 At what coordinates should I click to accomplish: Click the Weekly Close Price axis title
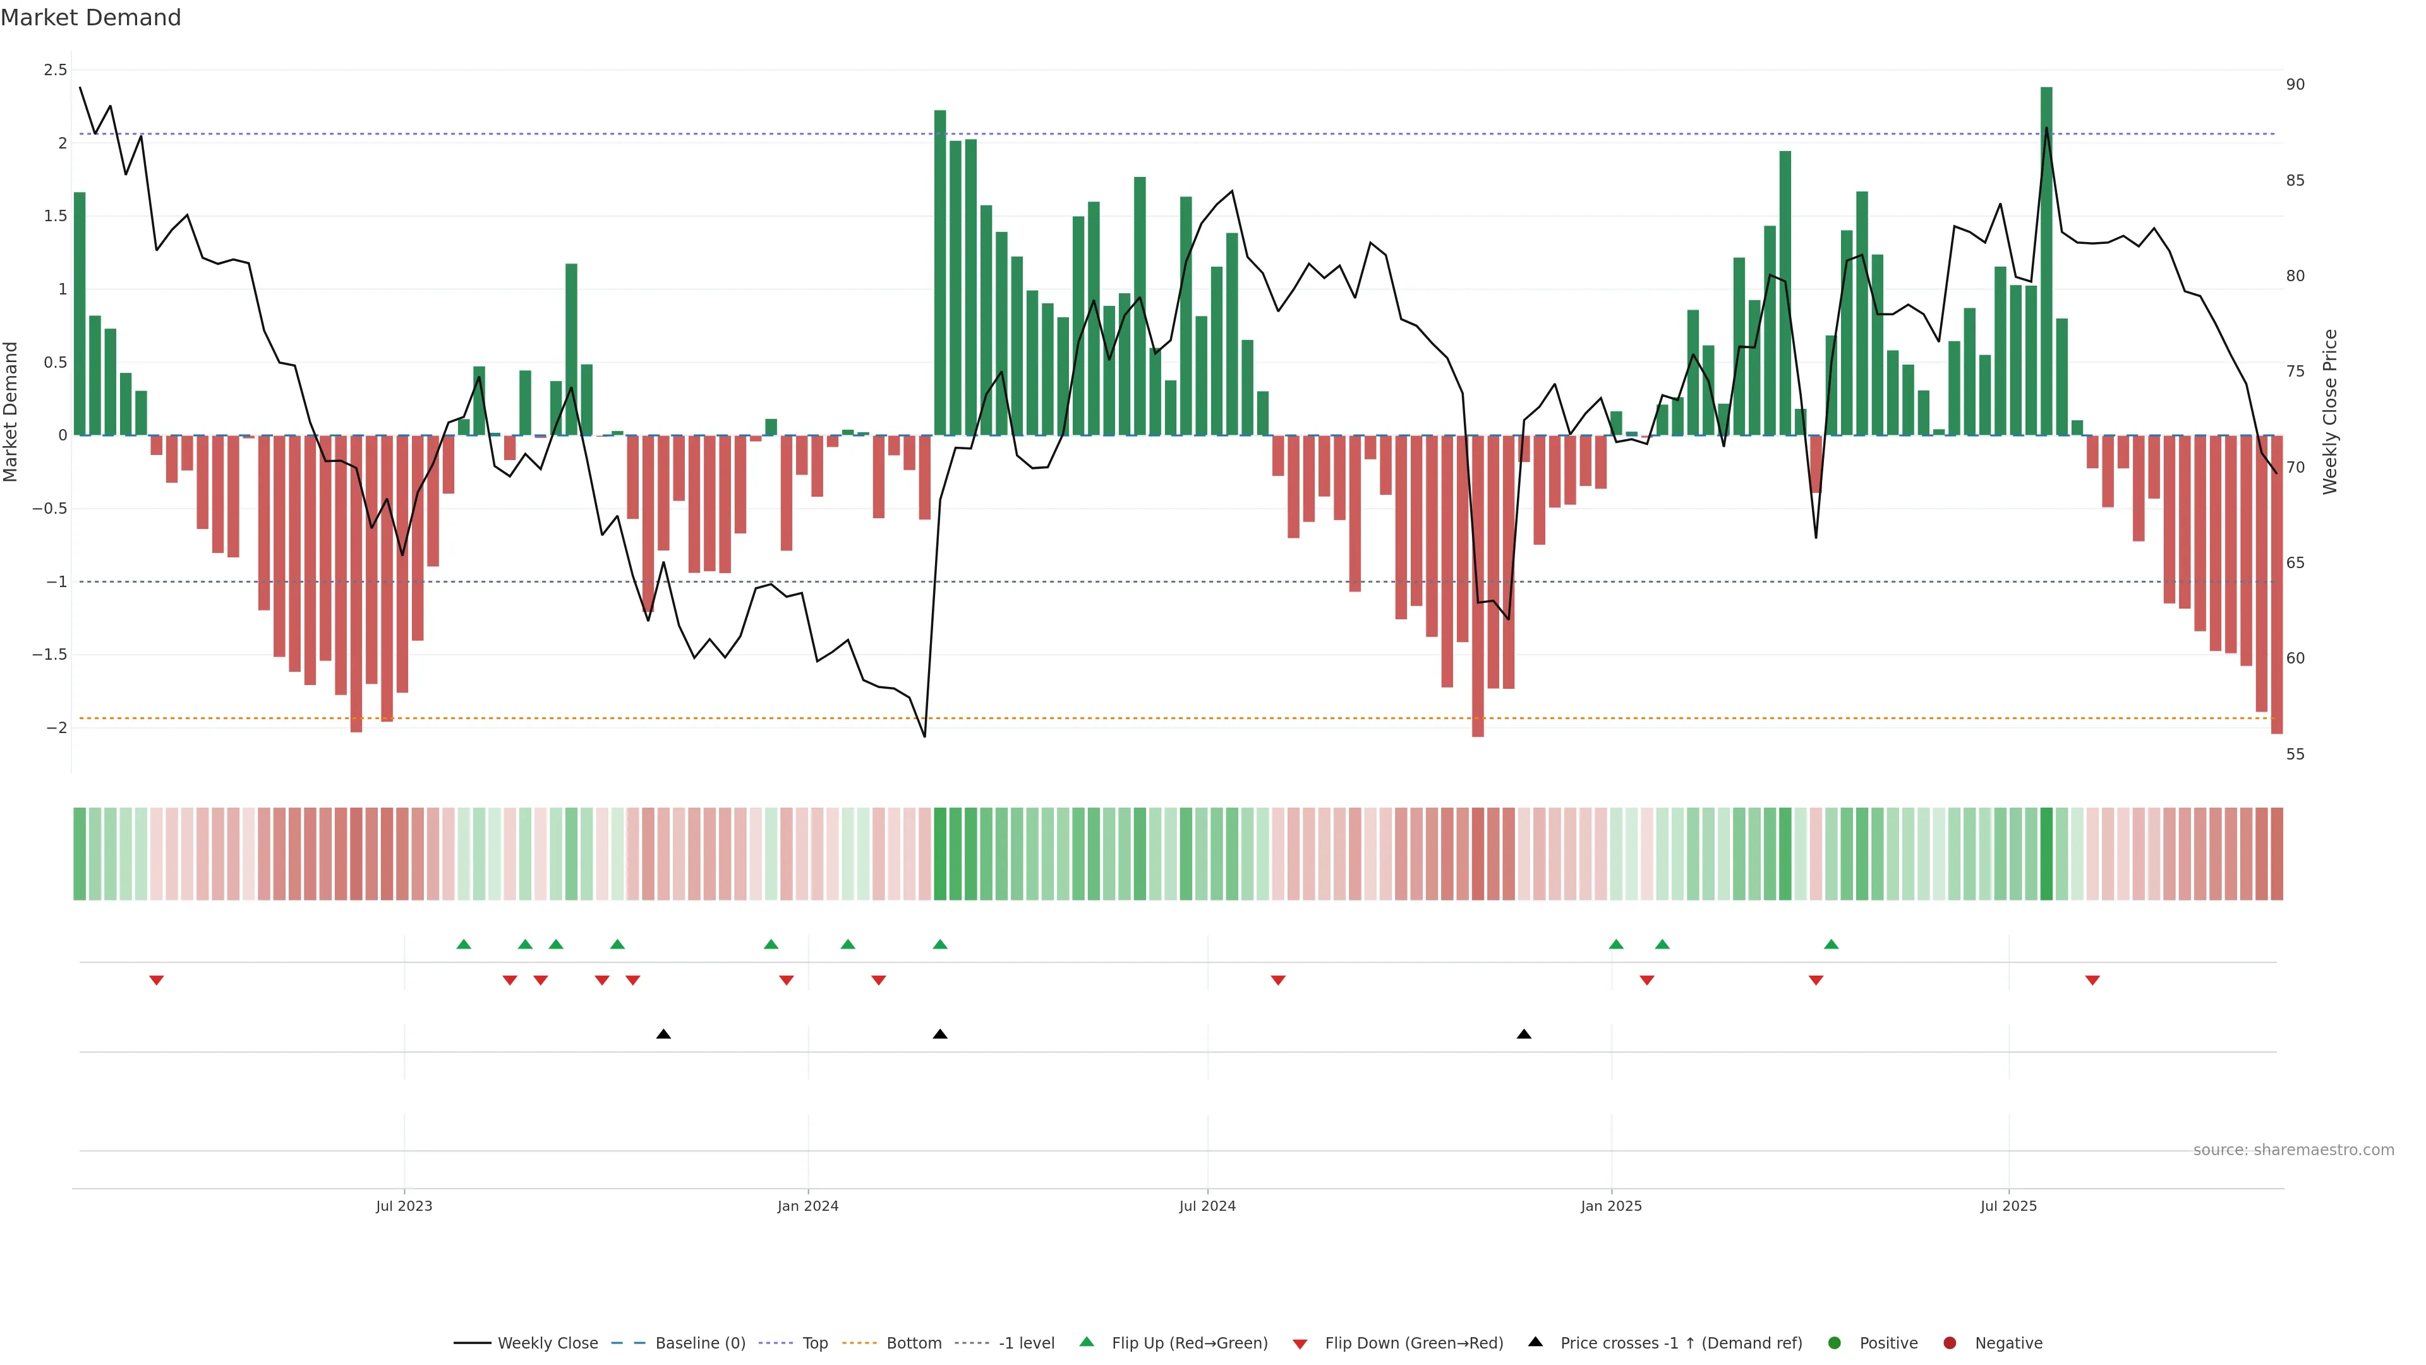pyautogui.click(x=2330, y=411)
